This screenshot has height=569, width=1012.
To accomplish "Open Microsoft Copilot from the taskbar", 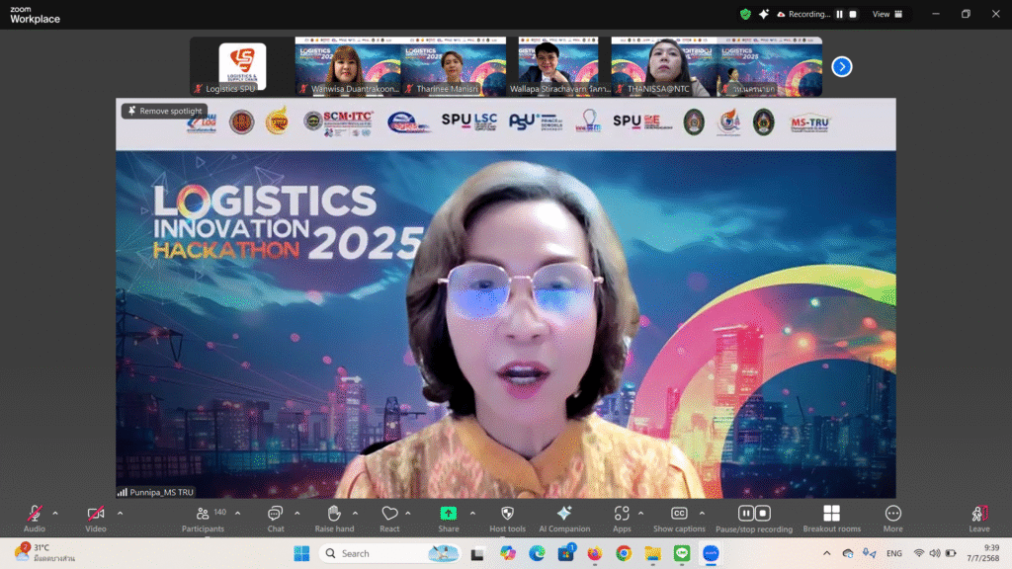I will point(507,553).
